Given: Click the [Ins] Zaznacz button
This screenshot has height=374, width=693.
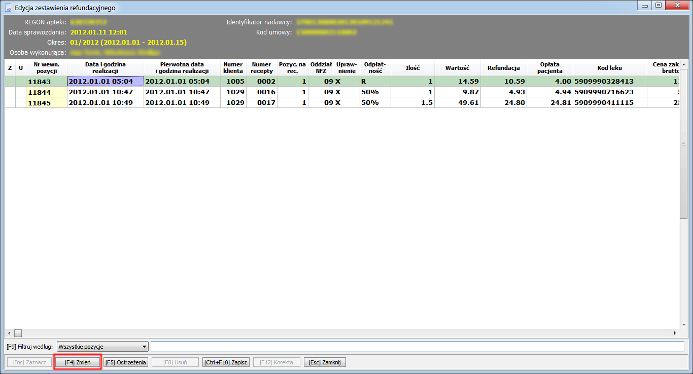Looking at the screenshot, I should [x=29, y=362].
